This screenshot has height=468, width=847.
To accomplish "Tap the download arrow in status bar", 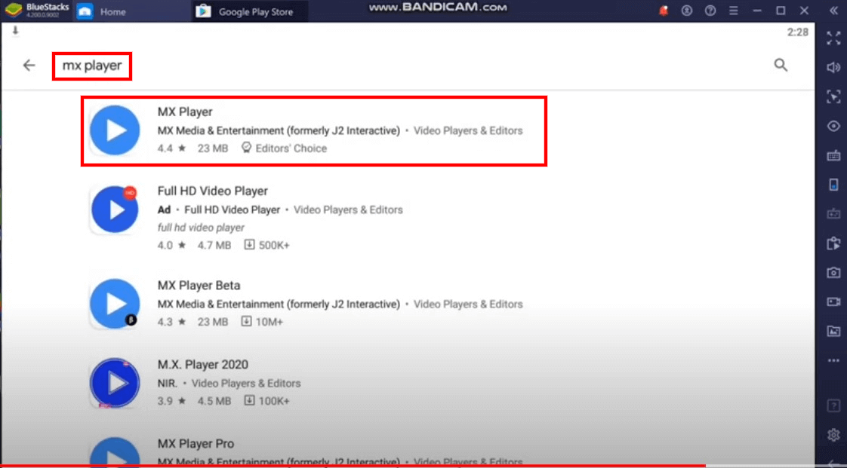I will 15,31.
